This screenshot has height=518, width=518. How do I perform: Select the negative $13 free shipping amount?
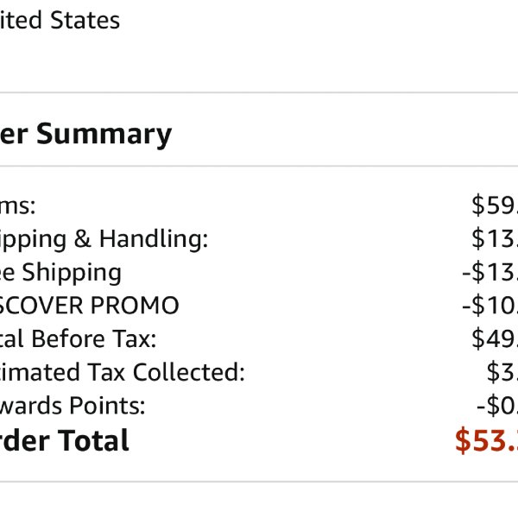(x=490, y=272)
